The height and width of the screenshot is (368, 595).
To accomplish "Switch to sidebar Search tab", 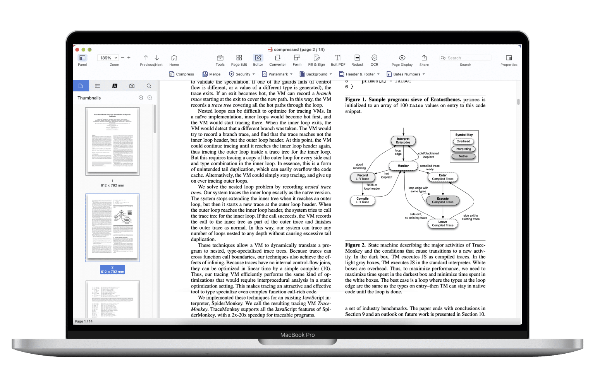I will pyautogui.click(x=149, y=86).
